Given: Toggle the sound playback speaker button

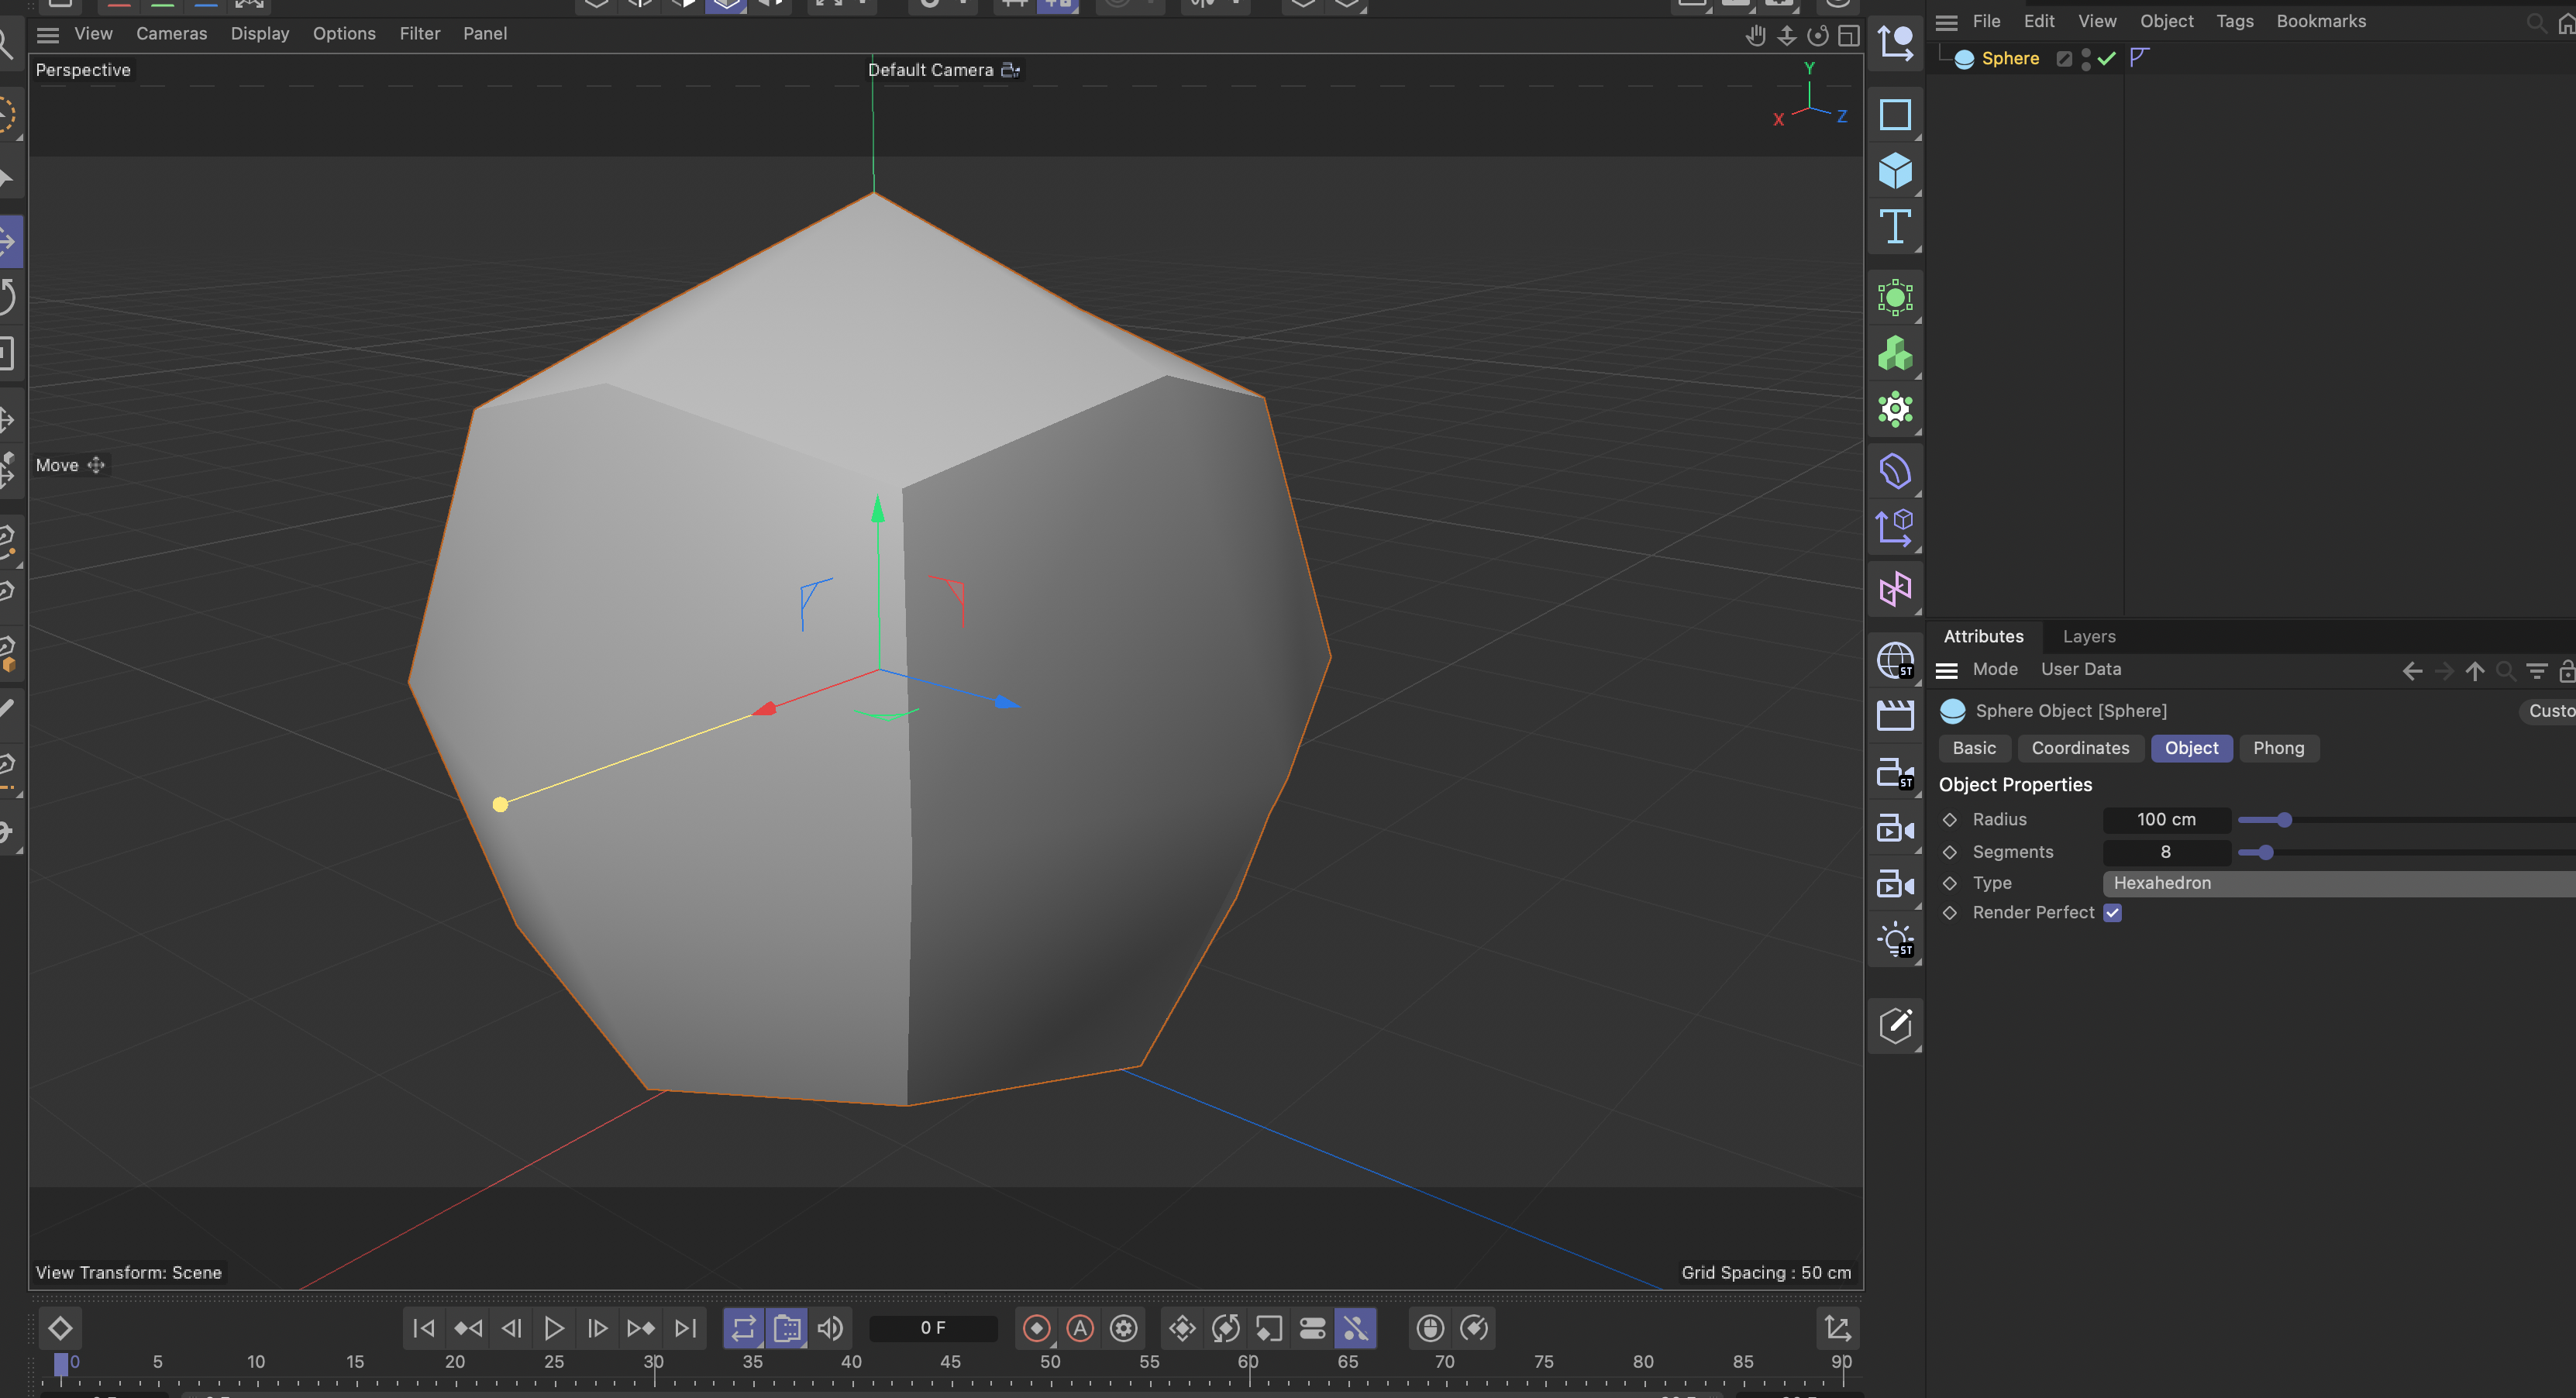Looking at the screenshot, I should [830, 1328].
